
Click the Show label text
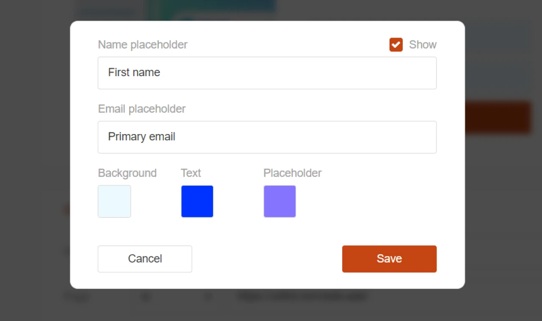click(423, 45)
